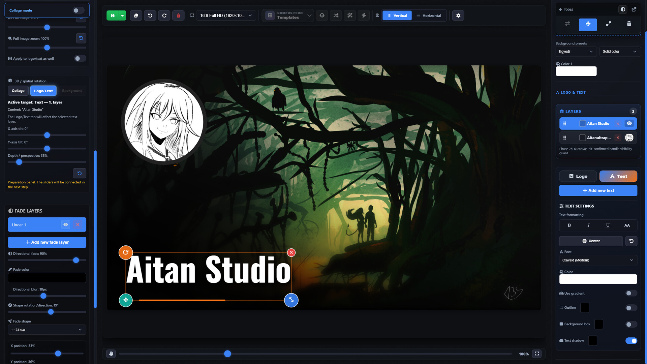Image resolution: width=647 pixels, height=364 pixels.
Task: Toggle bold text formatting
Action: [x=569, y=225]
